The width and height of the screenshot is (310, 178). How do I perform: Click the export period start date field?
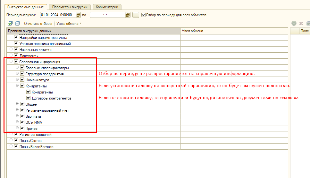coord(58,15)
